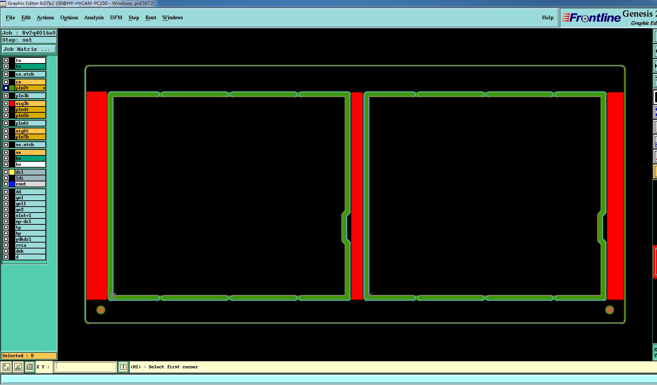The height and width of the screenshot is (385, 657).
Task: Toggle the slot+1 layer checkbox
Action: (6, 215)
